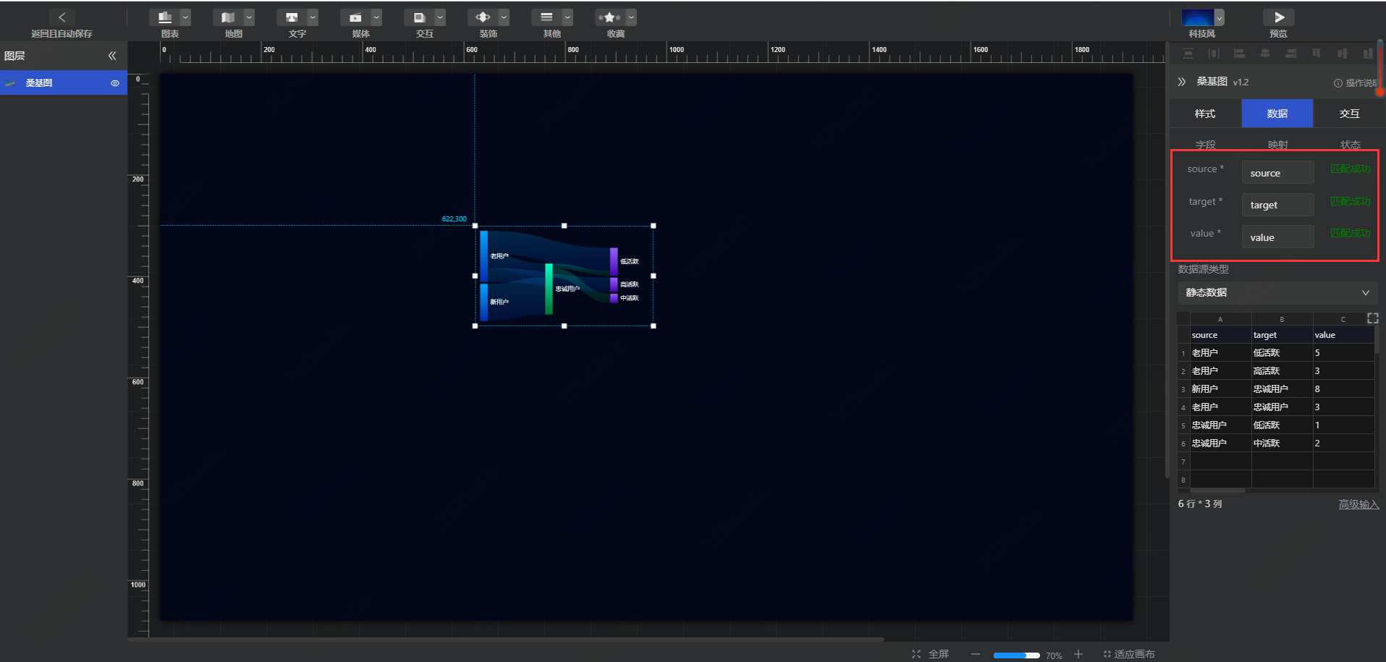Click the cell 高活跃 in the data table
The image size is (1386, 662).
(1282, 371)
